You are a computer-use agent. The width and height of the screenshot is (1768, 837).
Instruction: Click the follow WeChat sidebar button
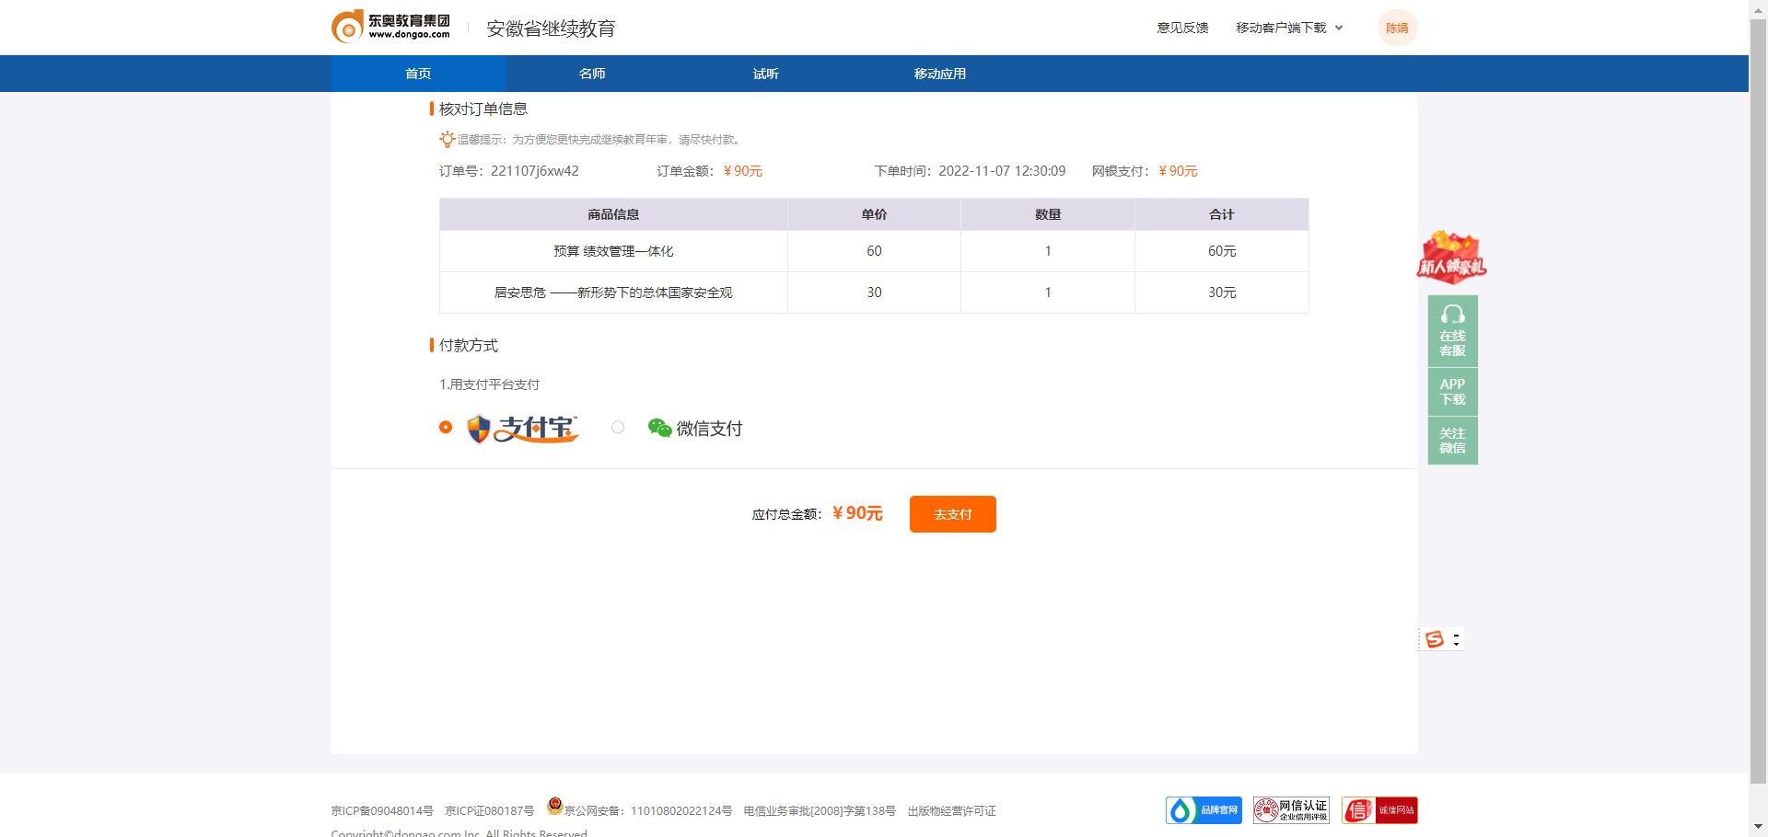1452,441
